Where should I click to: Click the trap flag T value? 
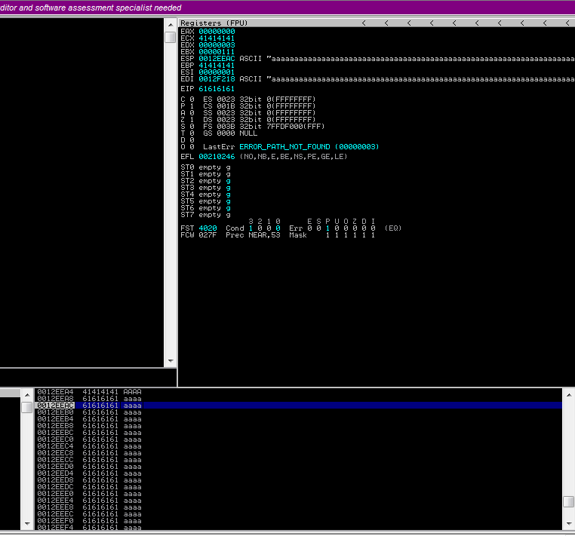point(192,133)
